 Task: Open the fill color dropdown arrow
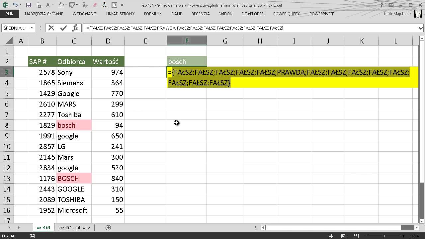pos(66,5)
